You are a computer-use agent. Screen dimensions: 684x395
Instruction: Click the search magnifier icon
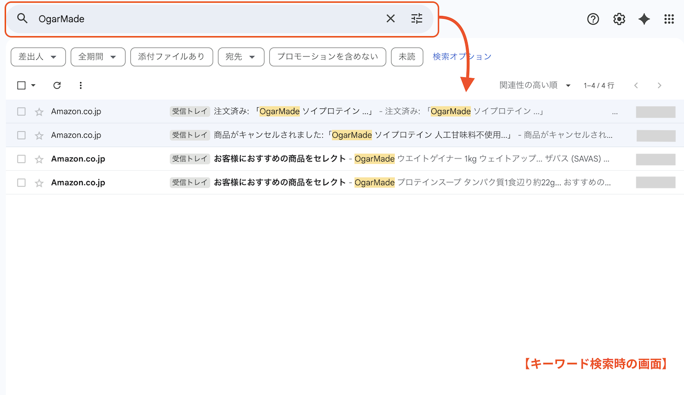22,19
